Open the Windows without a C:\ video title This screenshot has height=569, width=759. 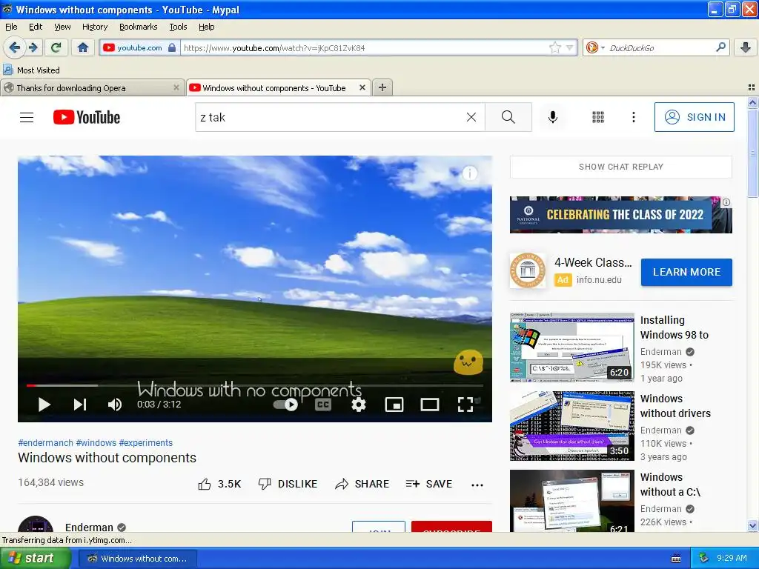(x=670, y=485)
